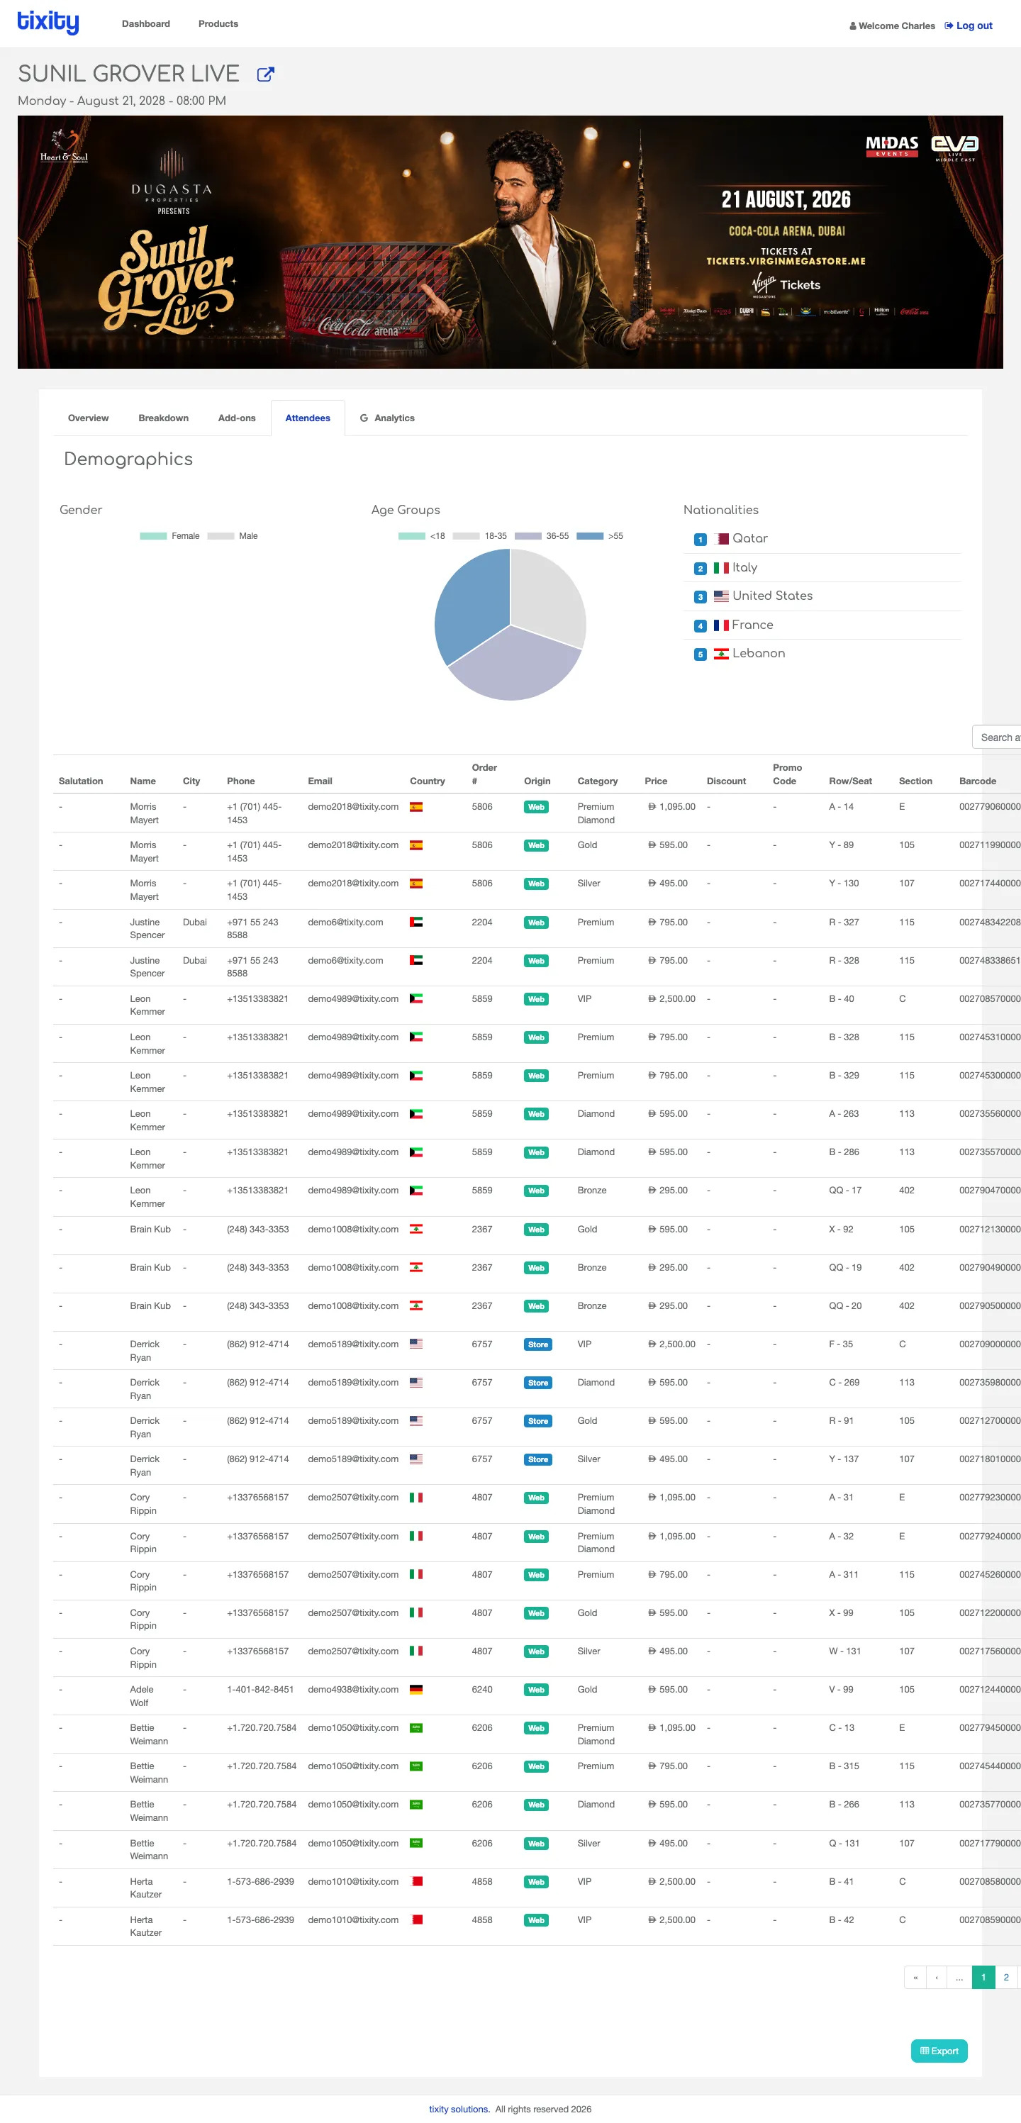Go to pagination page 2
This screenshot has height=2123, width=1021.
pyautogui.click(x=1006, y=1977)
